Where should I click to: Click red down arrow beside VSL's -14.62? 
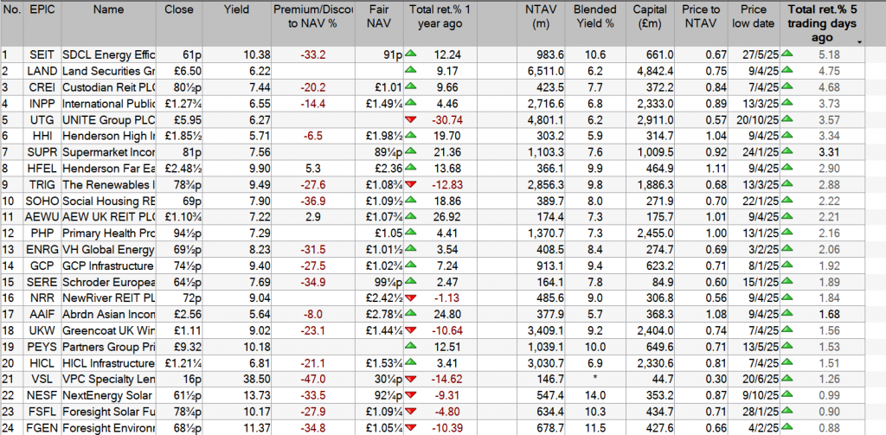(411, 377)
